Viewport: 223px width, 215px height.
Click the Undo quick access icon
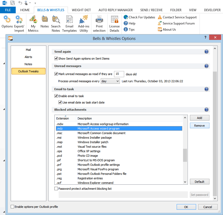click(20, 3)
